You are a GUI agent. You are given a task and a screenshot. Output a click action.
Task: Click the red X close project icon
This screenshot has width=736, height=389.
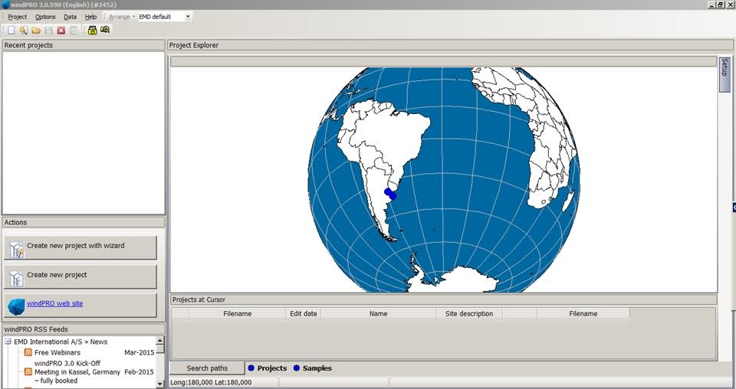click(61, 30)
